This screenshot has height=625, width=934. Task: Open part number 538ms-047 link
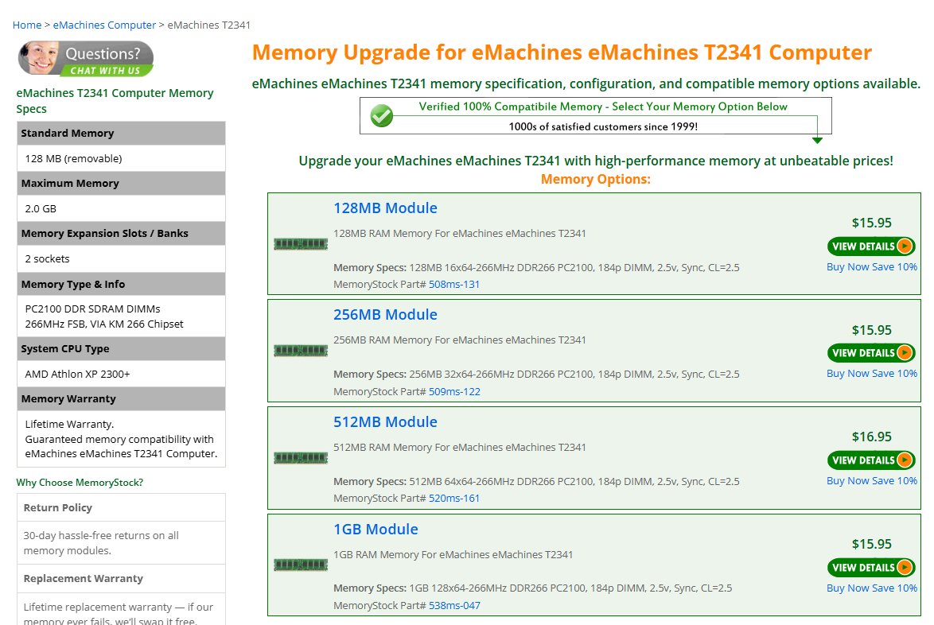[x=454, y=605]
